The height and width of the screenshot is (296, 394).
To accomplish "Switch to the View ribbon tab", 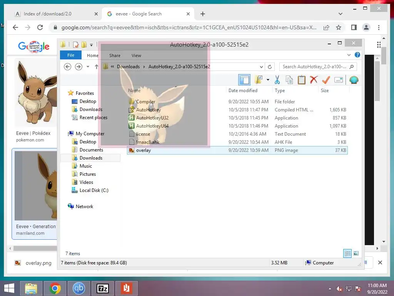I will click(x=136, y=55).
